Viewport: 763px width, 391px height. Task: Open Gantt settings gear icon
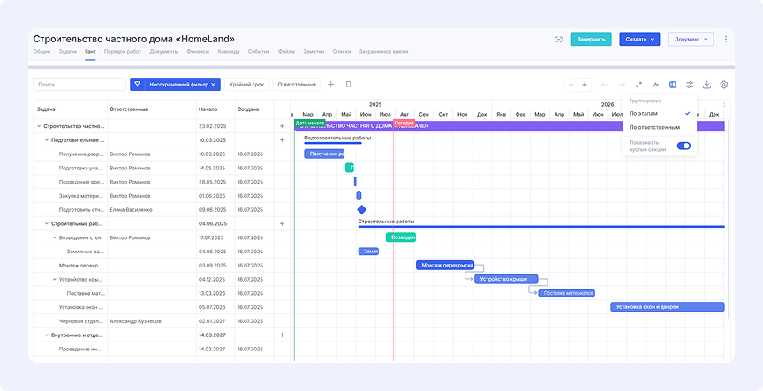pos(724,85)
